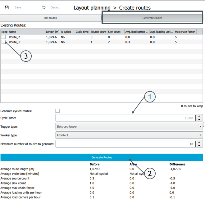Image resolution: width=205 pixels, height=204 pixels.
Task: Click the Layout planning breadcrumb
Action: click(92, 8)
